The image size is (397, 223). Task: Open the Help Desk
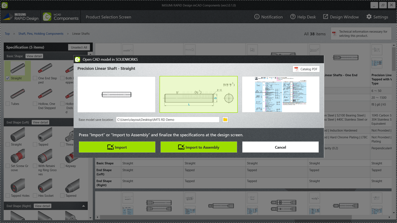303,17
